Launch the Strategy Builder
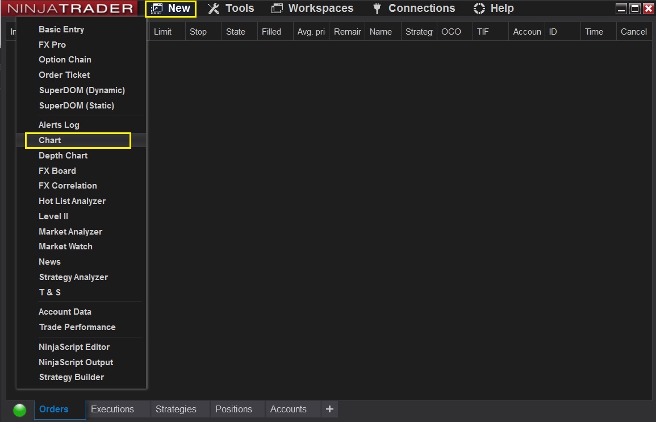This screenshot has height=422, width=656. pyautogui.click(x=72, y=377)
